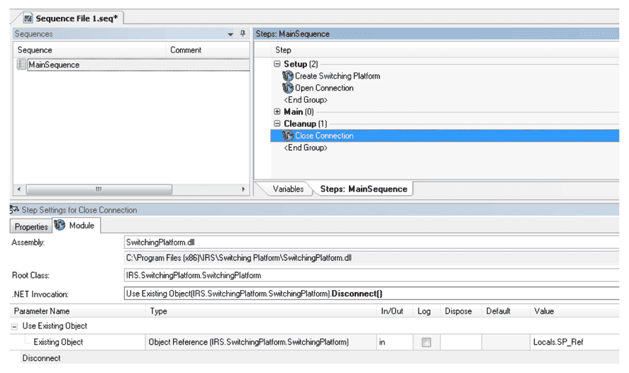Click the Object Reference type cell
The width and height of the screenshot is (629, 373).
[x=261, y=342]
